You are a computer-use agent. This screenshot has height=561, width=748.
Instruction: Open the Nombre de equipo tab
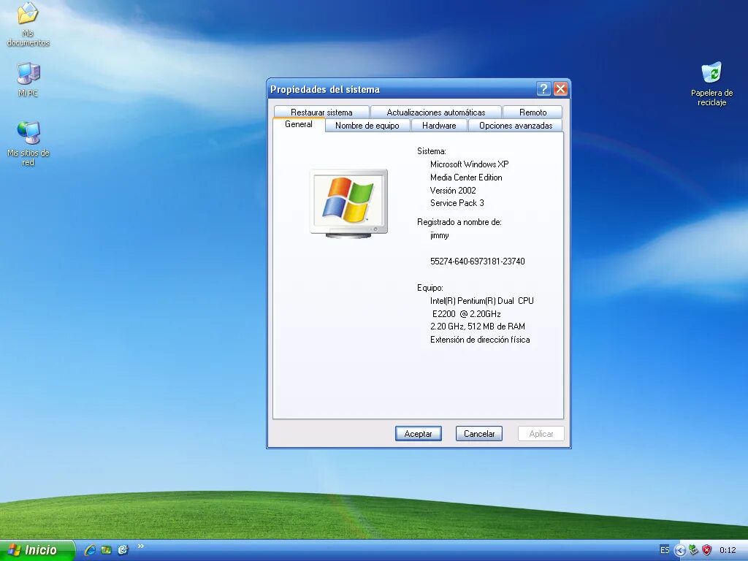tap(367, 126)
